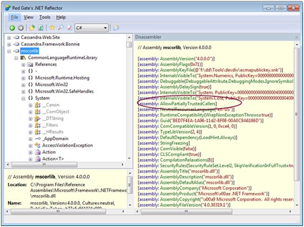
Task: Expand the Cassandra.Web.Site assembly node
Action: click(x=9, y=37)
